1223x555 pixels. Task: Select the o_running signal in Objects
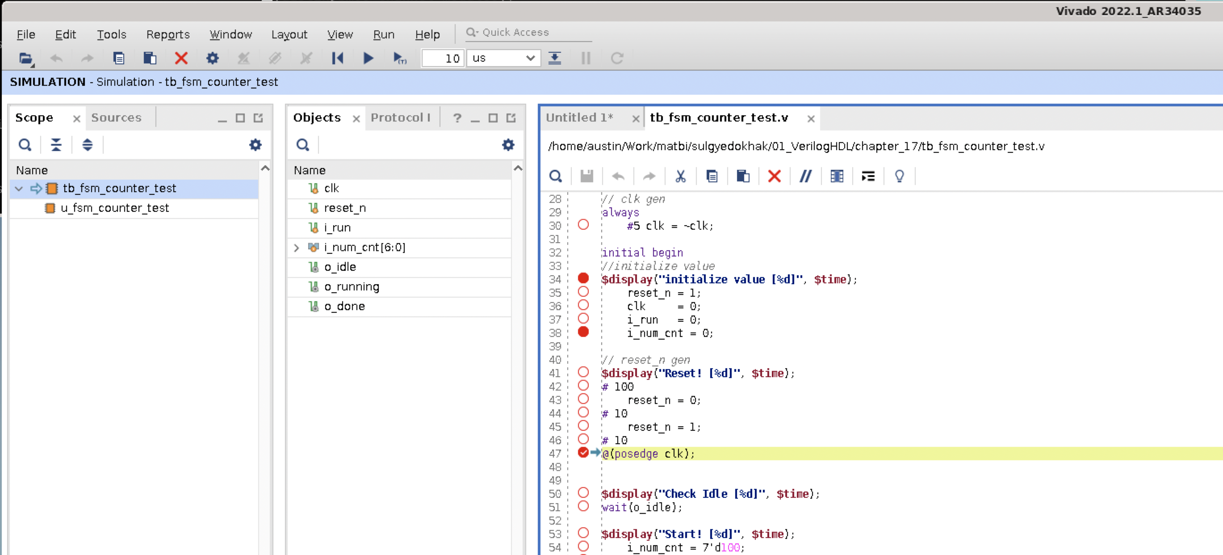(352, 287)
